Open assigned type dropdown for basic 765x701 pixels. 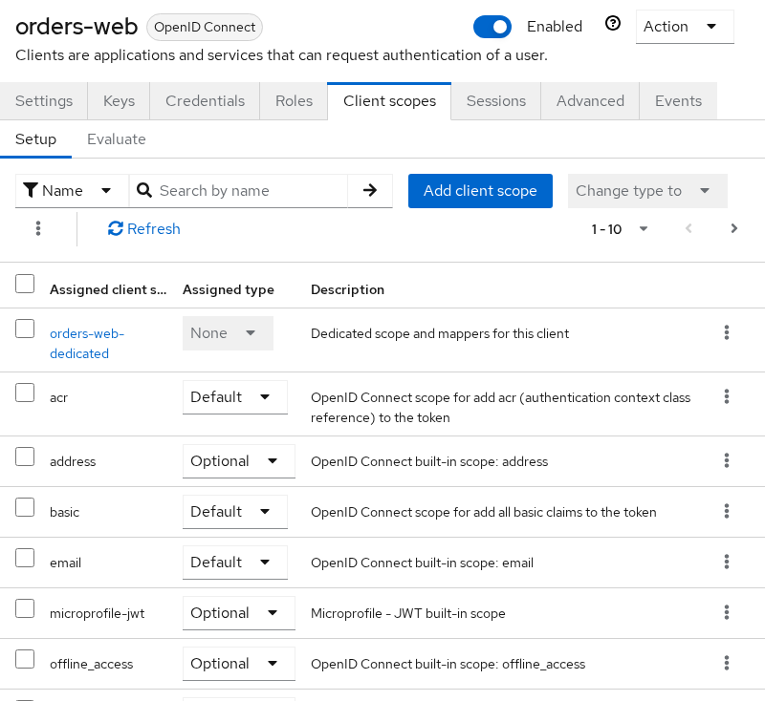coord(234,512)
